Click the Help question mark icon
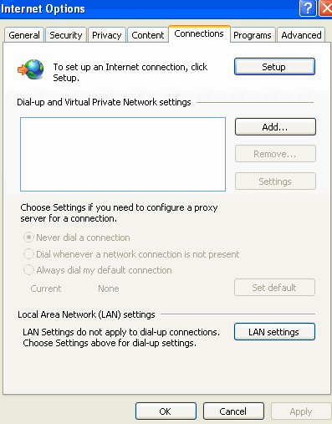This screenshot has height=424, width=332. [308, 8]
